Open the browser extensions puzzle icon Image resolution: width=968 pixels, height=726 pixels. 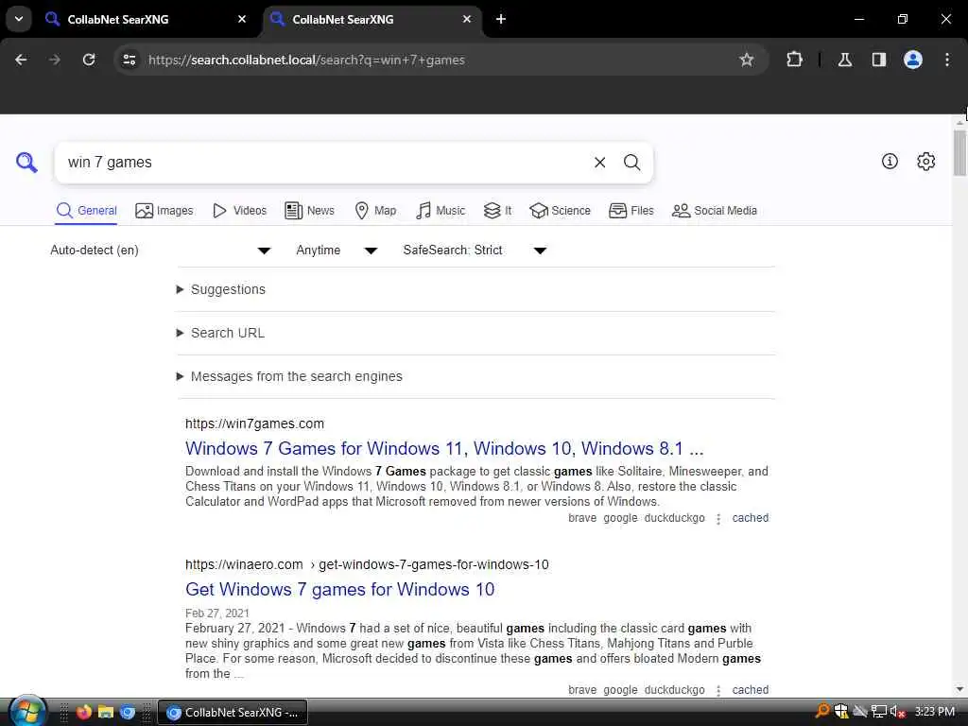coord(794,60)
